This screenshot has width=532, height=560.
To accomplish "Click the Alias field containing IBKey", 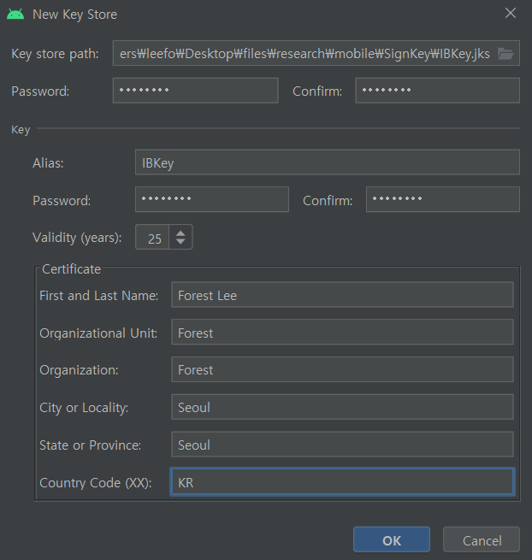I will coord(328,162).
